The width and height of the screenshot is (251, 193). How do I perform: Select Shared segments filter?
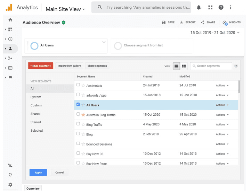point(35,114)
